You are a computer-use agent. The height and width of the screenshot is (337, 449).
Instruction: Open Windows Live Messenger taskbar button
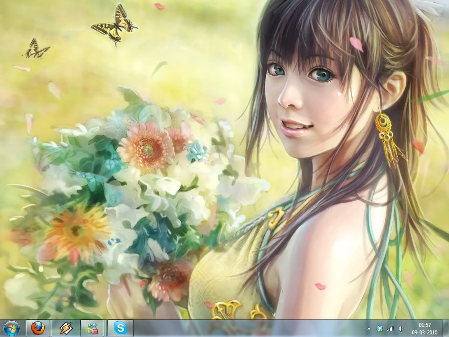(x=92, y=328)
